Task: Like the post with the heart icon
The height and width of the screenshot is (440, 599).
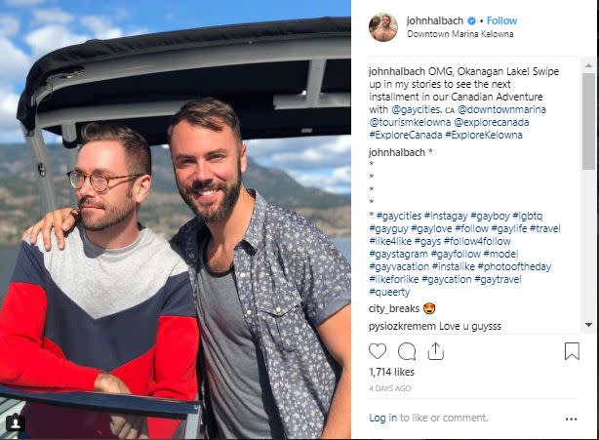Action: [378, 351]
